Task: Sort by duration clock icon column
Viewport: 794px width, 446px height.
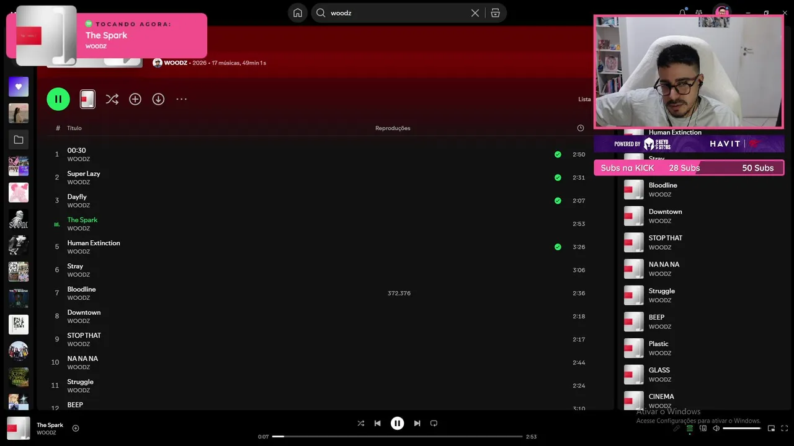Action: (581, 128)
